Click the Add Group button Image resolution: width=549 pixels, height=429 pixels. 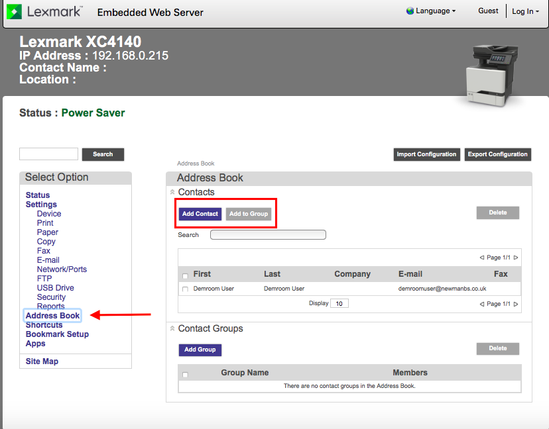(200, 350)
